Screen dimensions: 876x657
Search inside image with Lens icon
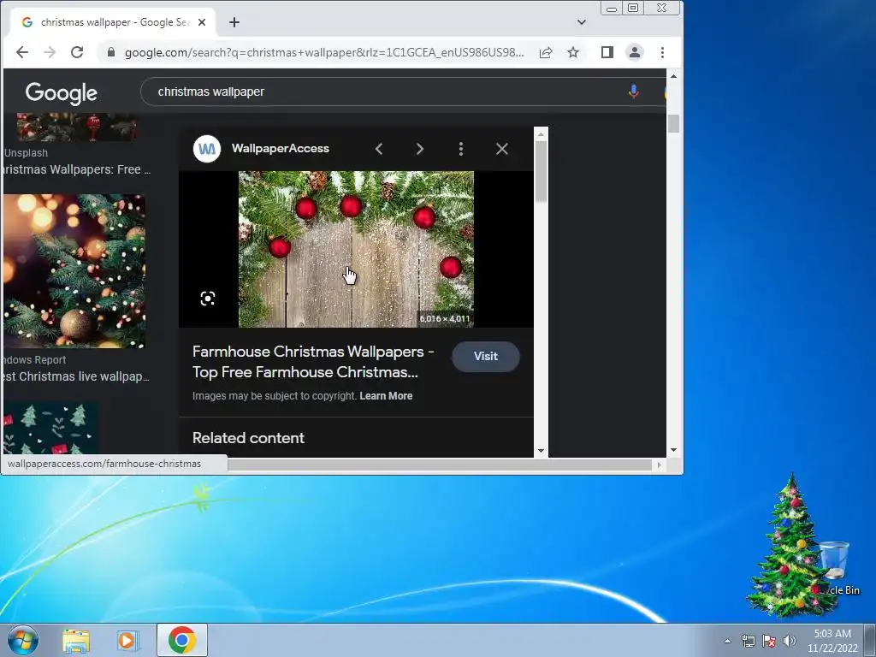pos(208,299)
